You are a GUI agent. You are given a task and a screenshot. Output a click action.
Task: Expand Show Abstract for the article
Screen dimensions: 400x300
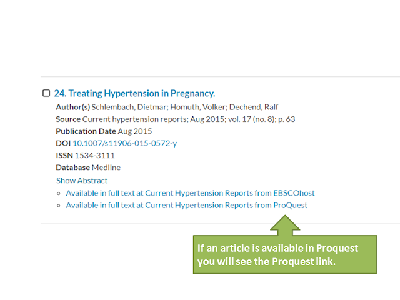(x=81, y=180)
